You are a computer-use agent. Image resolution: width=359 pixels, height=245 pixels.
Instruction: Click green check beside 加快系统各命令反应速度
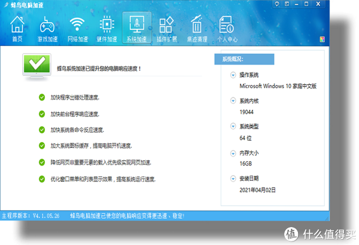click(42, 130)
